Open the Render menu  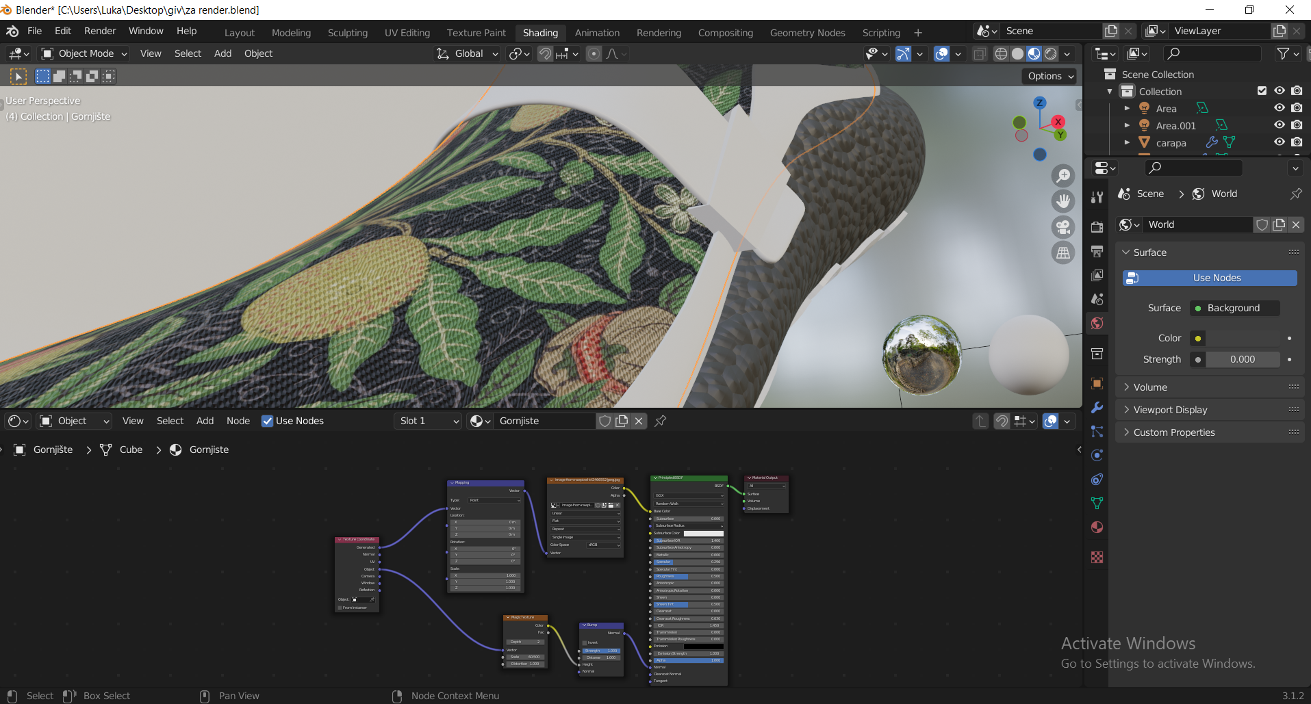[x=100, y=31]
